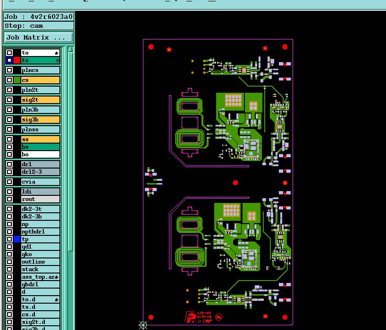Click the Step: cam label
386x330 pixels.
(x=39, y=26)
